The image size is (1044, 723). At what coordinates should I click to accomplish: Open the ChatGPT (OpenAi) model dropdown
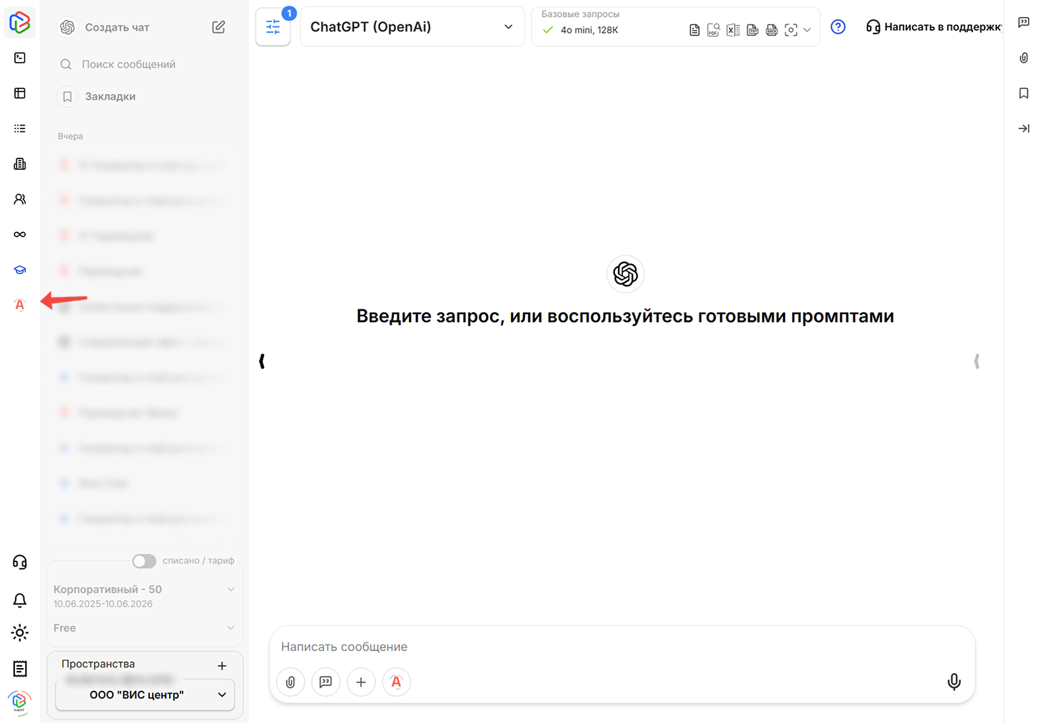click(x=412, y=27)
